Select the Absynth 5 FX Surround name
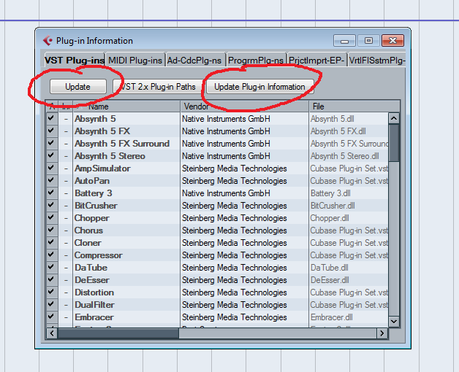459x372 pixels. (122, 144)
